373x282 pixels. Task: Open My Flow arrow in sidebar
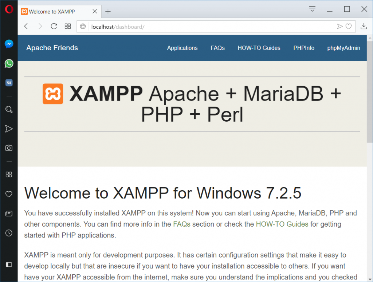pos(9,129)
